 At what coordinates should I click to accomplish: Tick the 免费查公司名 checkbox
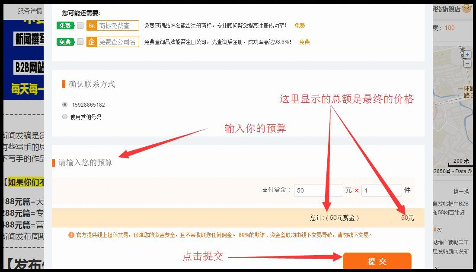pos(80,42)
